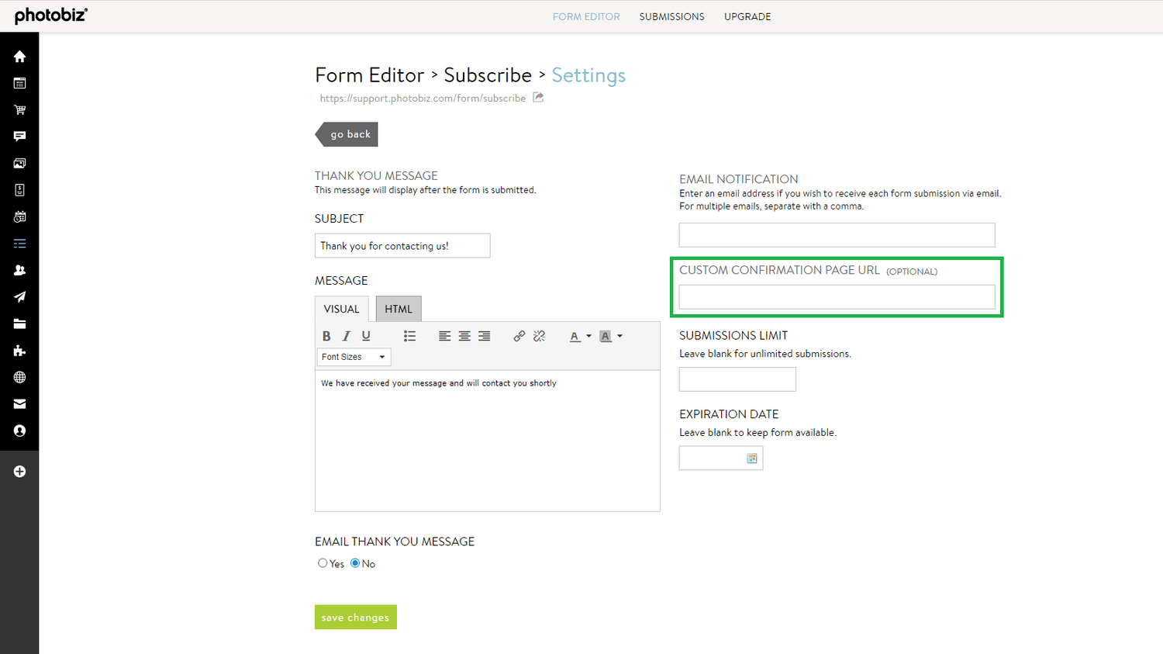Select the home icon in the sidebar
The image size is (1163, 654).
coord(19,56)
